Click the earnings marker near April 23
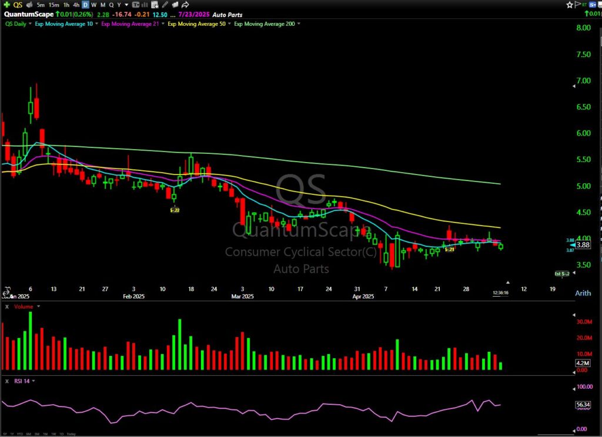Screen dimensions: 602x437 click(450, 250)
